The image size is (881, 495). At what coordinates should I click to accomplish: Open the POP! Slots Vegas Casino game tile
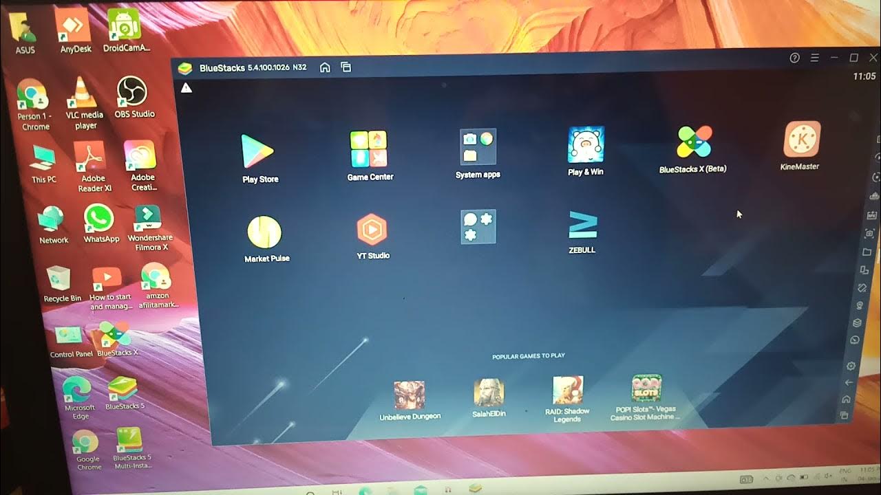(646, 388)
